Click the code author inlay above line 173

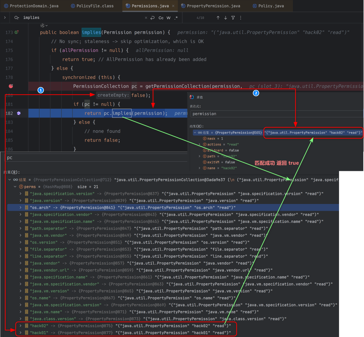[44, 25]
